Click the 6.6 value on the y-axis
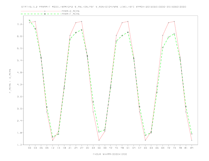Image resolution: width=209 pixels, height=161 pixels. (19, 36)
